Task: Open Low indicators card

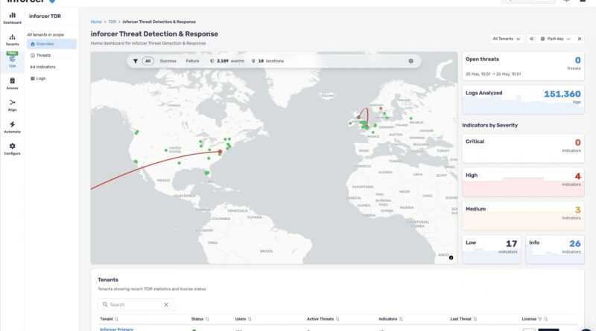Action: tap(492, 249)
